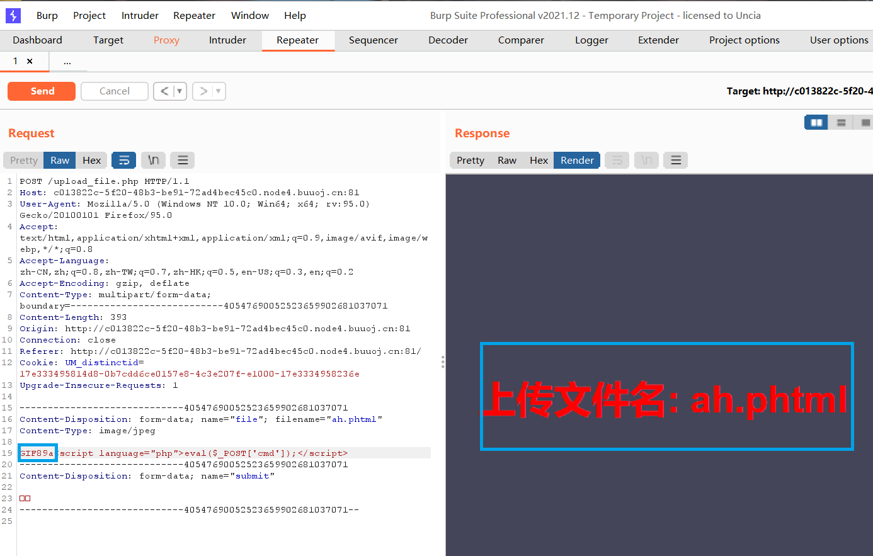Select side-by-side split layout icon
The height and width of the screenshot is (556, 873).
(816, 122)
